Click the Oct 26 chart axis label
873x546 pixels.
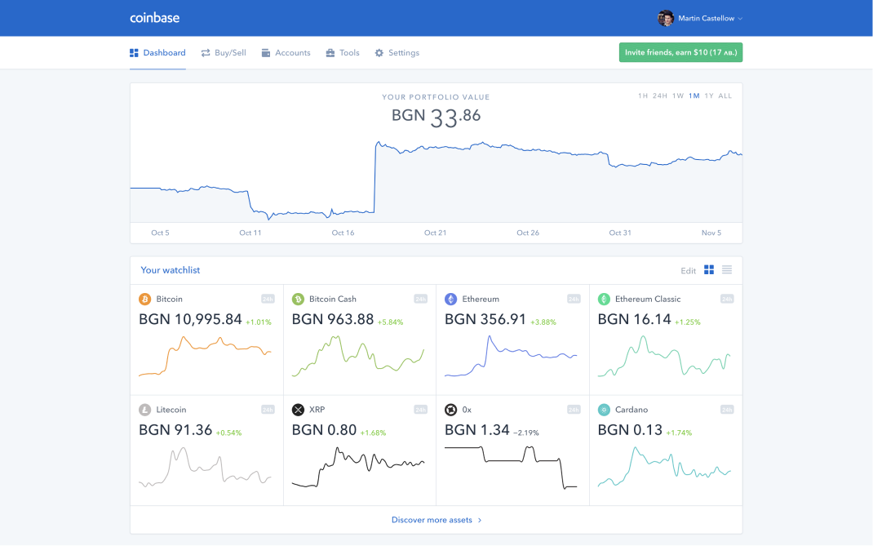(x=528, y=233)
